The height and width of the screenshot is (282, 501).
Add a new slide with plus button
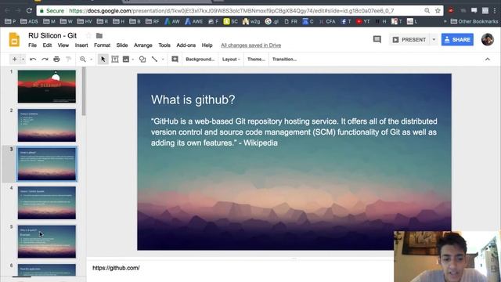[x=14, y=60]
